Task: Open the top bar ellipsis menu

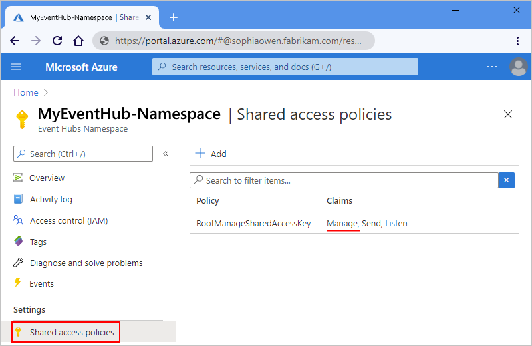Action: (492, 67)
